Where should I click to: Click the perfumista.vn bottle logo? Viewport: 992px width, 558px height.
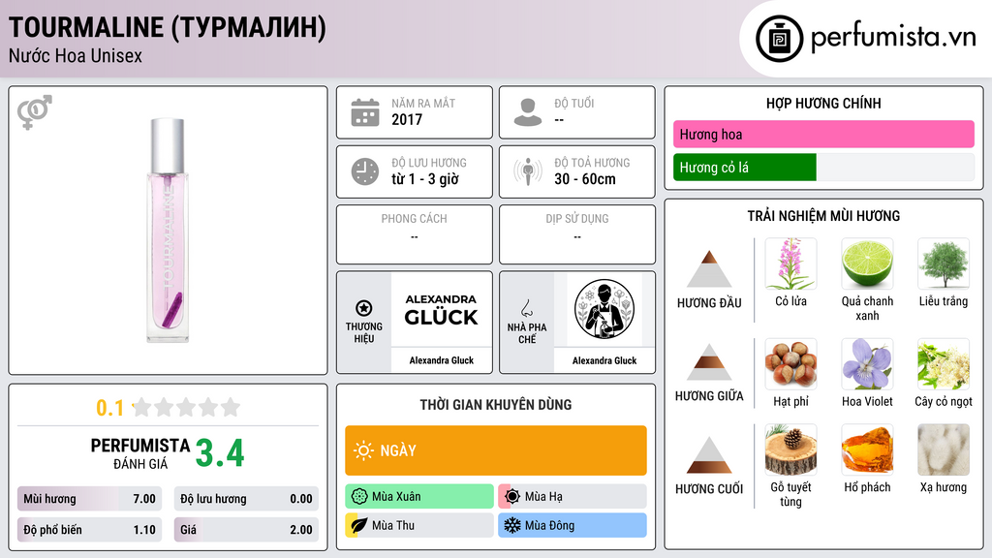coord(779,39)
